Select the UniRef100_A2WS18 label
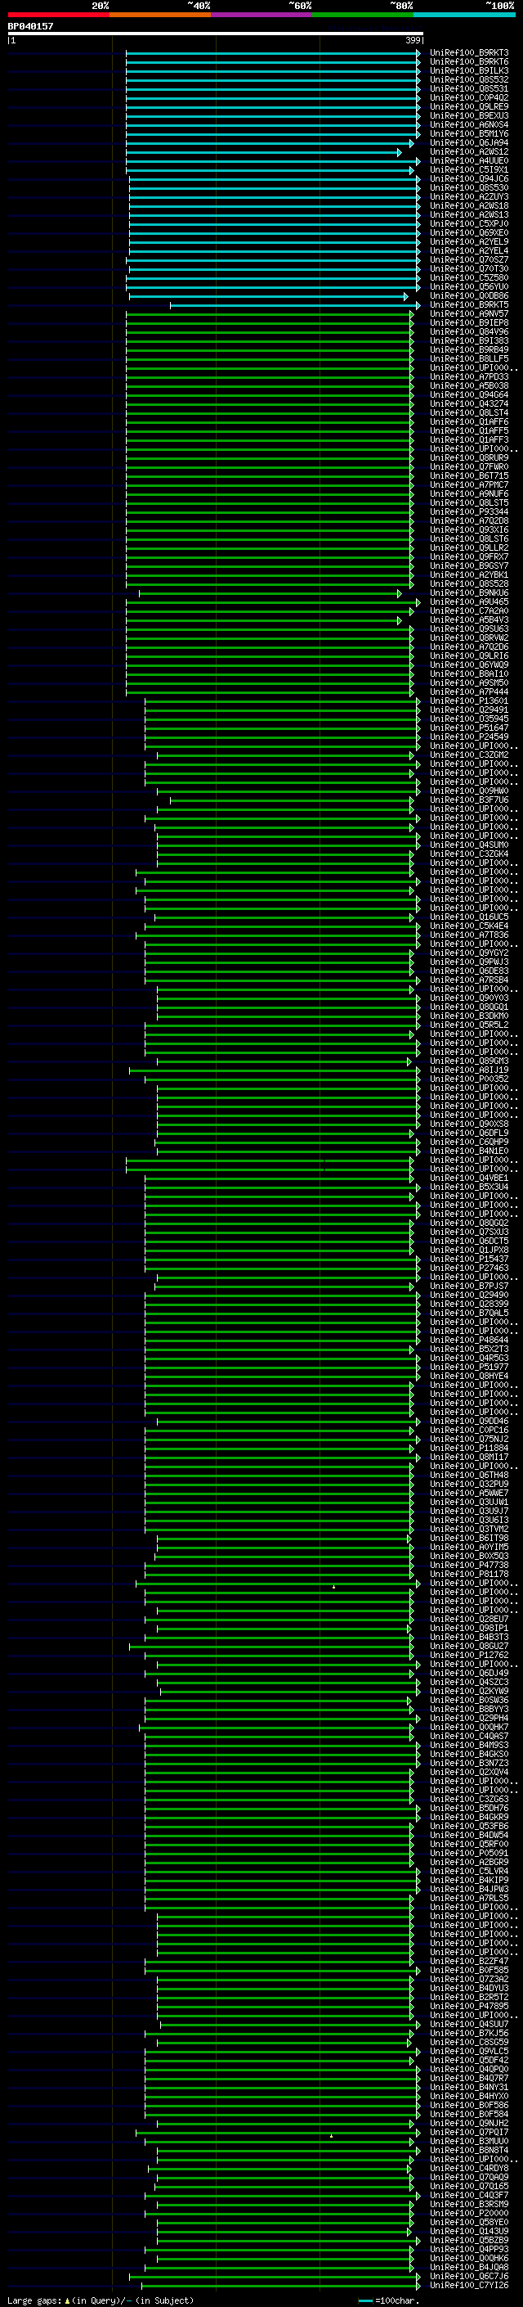Viewport: 523px width, 2307px height. pyautogui.click(x=469, y=206)
